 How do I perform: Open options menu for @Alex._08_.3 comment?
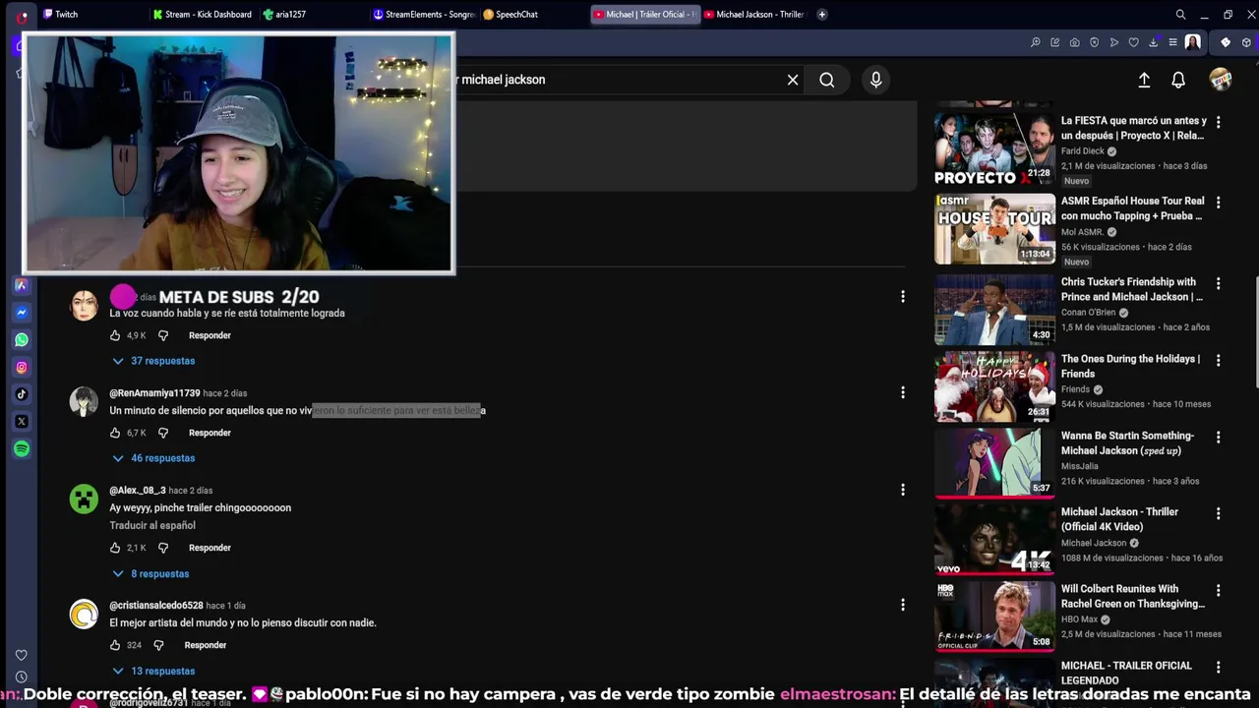[903, 490]
